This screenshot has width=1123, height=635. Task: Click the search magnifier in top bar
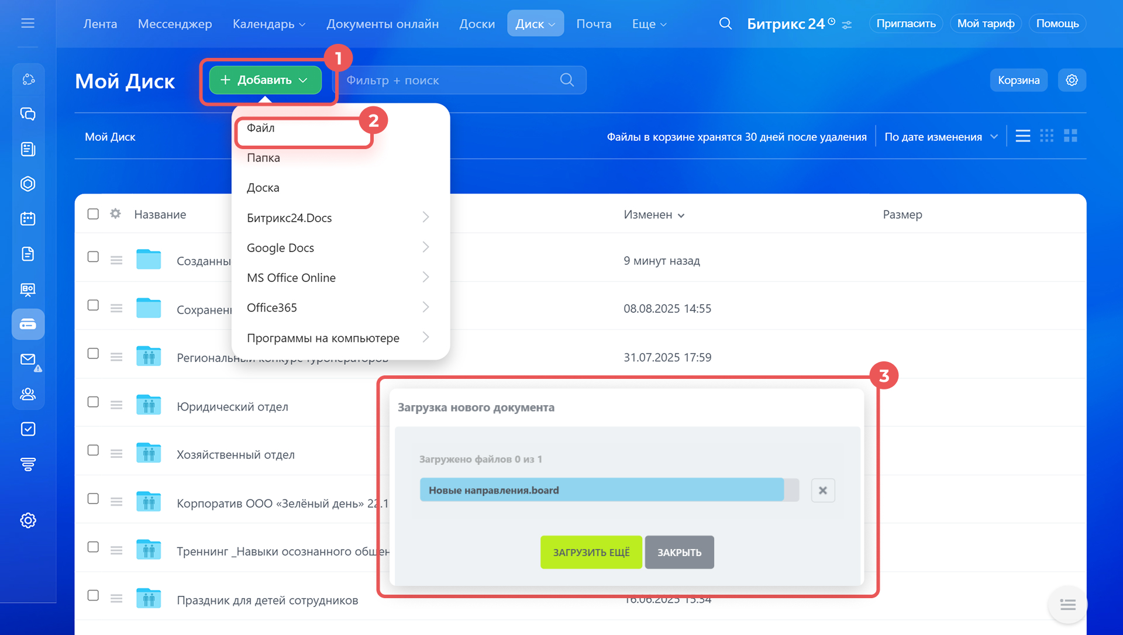(x=725, y=23)
